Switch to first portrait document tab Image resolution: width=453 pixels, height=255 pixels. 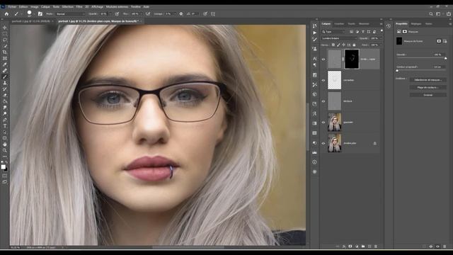point(31,21)
